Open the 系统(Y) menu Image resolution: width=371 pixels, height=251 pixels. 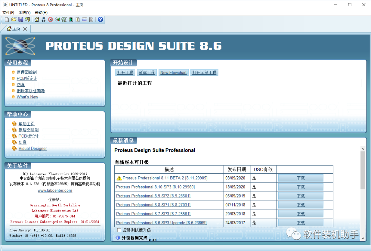coord(25,13)
